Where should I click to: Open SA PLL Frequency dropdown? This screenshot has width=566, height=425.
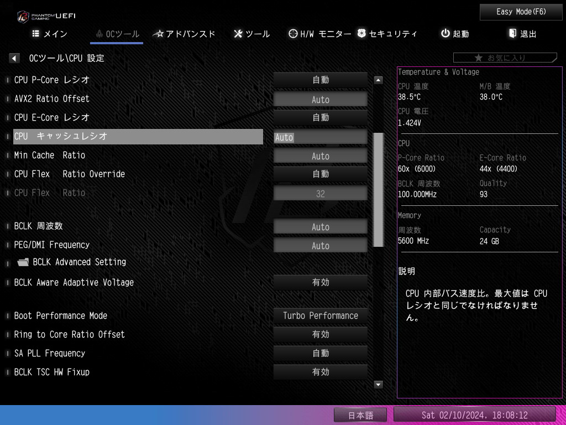tap(321, 353)
